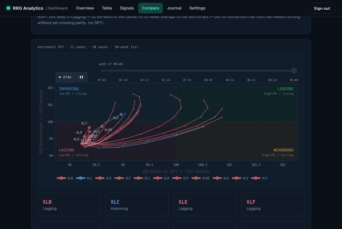342x229 pixels.
Task: Jump to the 07-24 timeline tick
Action: click(x=166, y=80)
